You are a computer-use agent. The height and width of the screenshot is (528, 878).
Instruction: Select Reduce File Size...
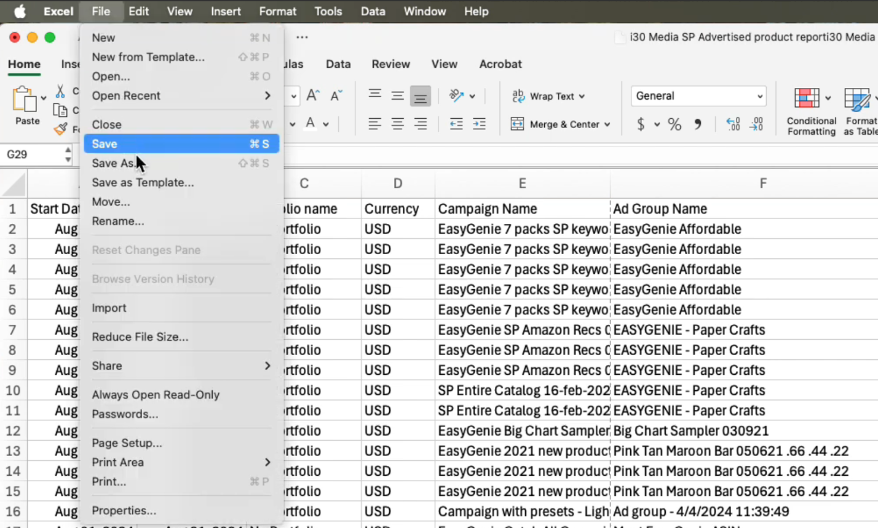181,337
